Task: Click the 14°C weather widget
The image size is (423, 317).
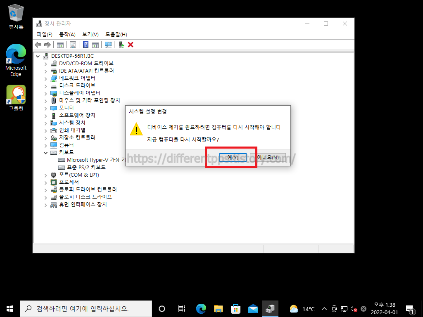Action: (302, 309)
